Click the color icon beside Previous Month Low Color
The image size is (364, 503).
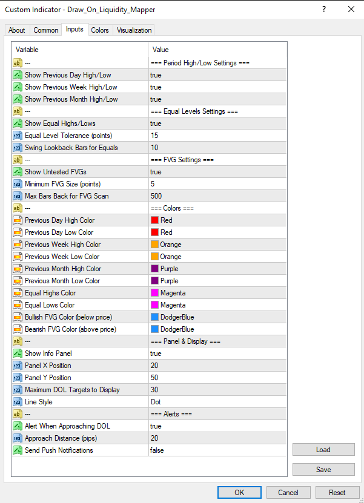pyautogui.click(x=18, y=281)
